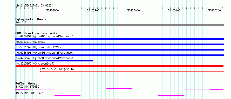The width and height of the screenshot is (231, 99).
Task: Select the gray 20q13.2 cytogenetic band bar
Action: 119,25
